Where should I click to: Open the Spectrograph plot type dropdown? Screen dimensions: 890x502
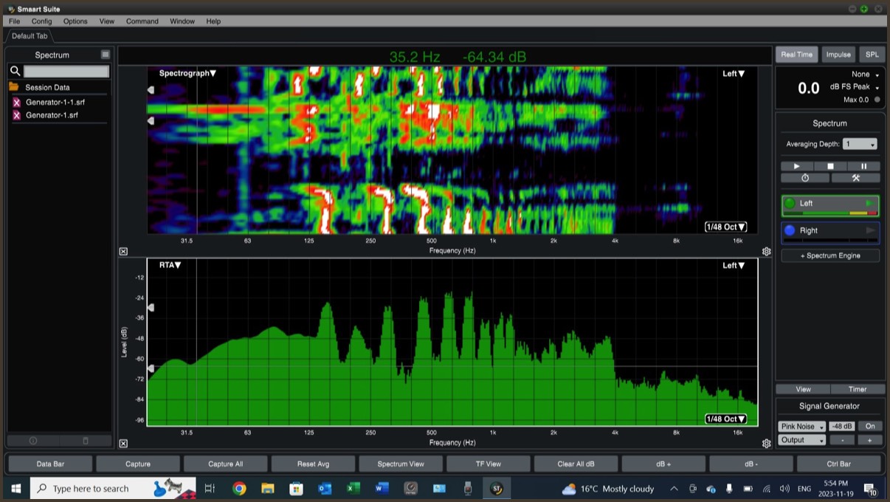[x=187, y=74]
